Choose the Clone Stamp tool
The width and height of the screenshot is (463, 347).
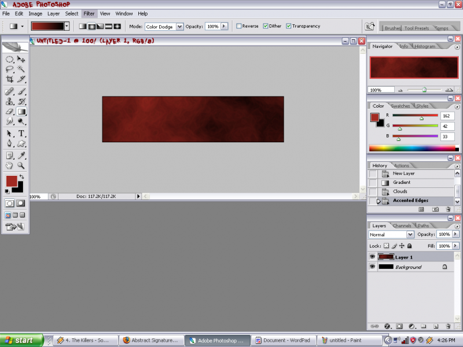(9, 102)
